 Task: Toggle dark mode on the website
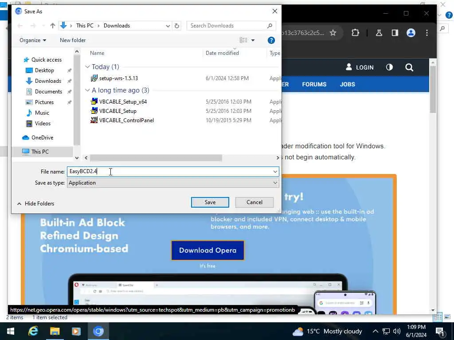click(389, 67)
